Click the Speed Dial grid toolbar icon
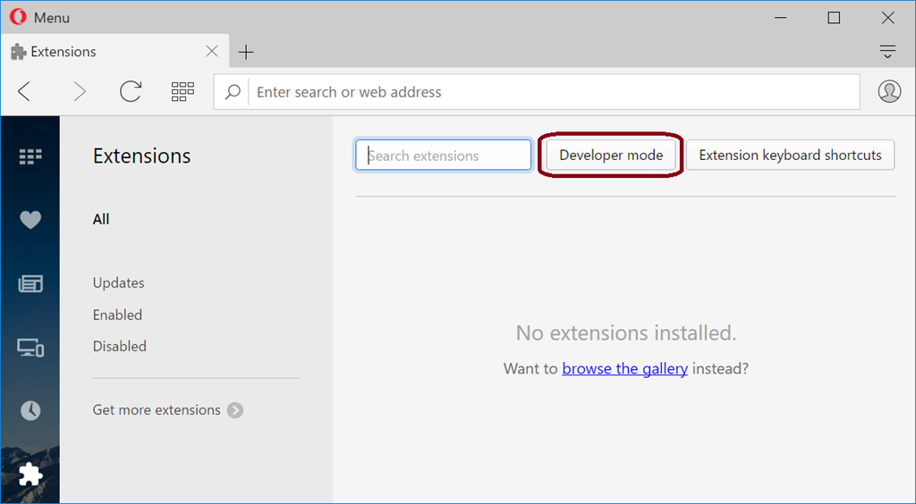The height and width of the screenshot is (504, 916). click(182, 91)
